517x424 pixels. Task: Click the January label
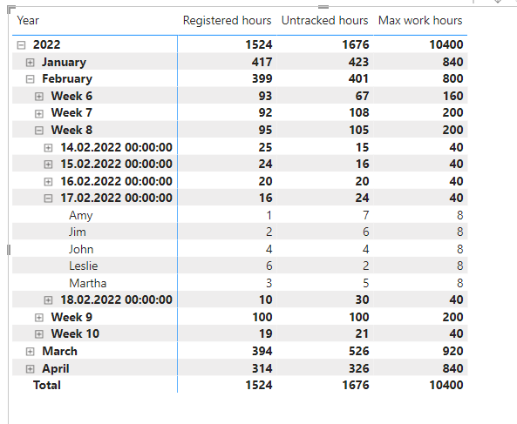point(64,62)
